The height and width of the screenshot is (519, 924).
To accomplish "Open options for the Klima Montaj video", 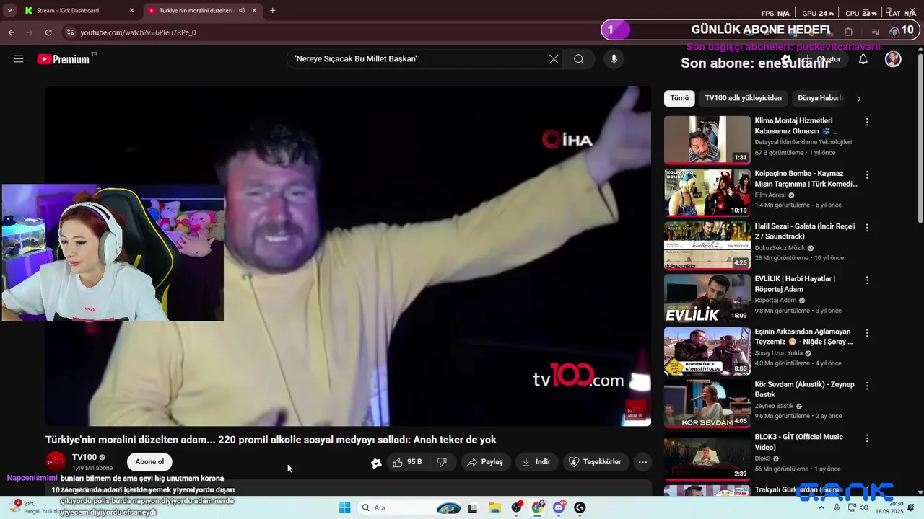I will [x=867, y=122].
